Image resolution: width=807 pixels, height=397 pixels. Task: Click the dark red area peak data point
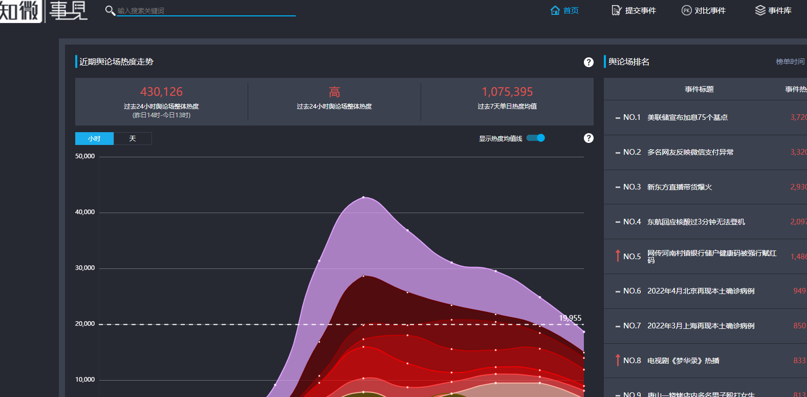(363, 276)
